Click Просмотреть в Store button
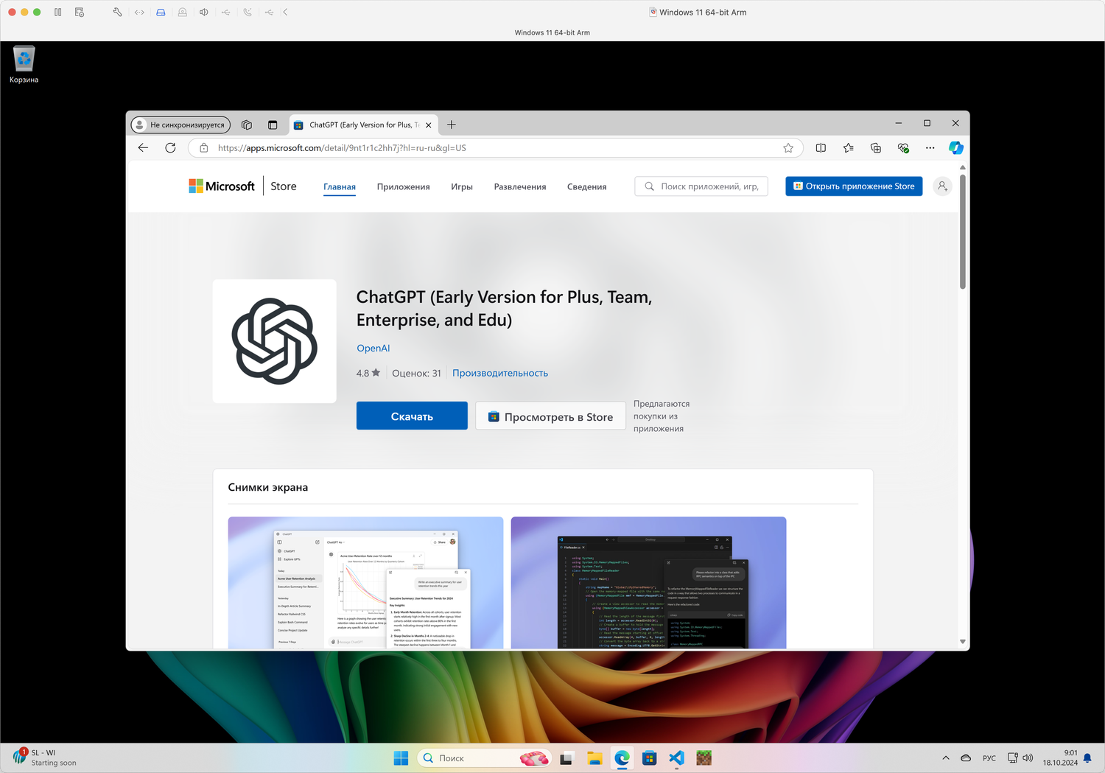The image size is (1105, 773). pos(550,416)
